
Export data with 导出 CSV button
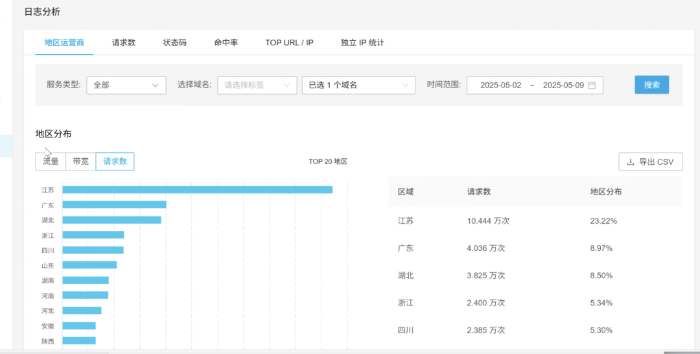click(650, 162)
